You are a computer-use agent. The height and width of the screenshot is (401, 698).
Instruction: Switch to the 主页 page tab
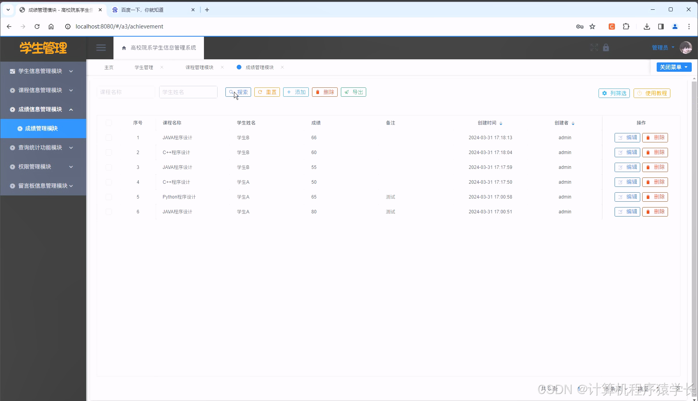pos(109,67)
